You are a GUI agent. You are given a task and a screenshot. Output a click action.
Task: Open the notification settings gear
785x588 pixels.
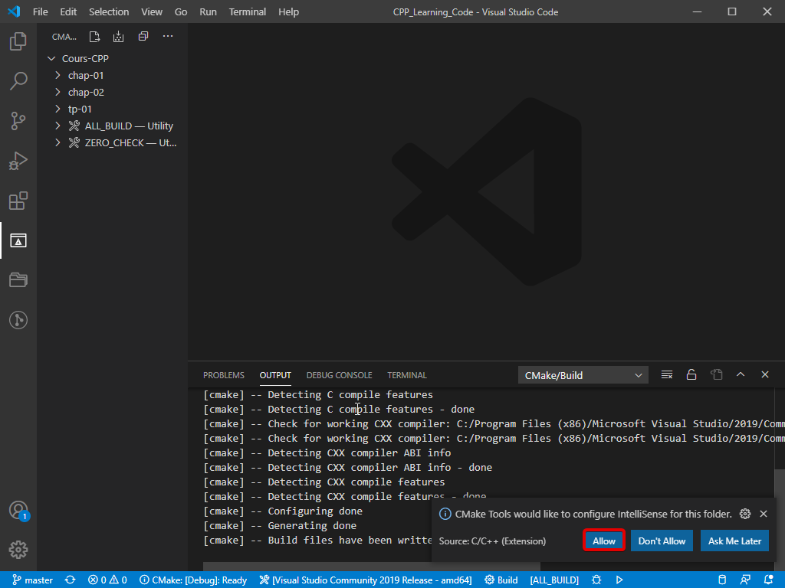pyautogui.click(x=745, y=514)
